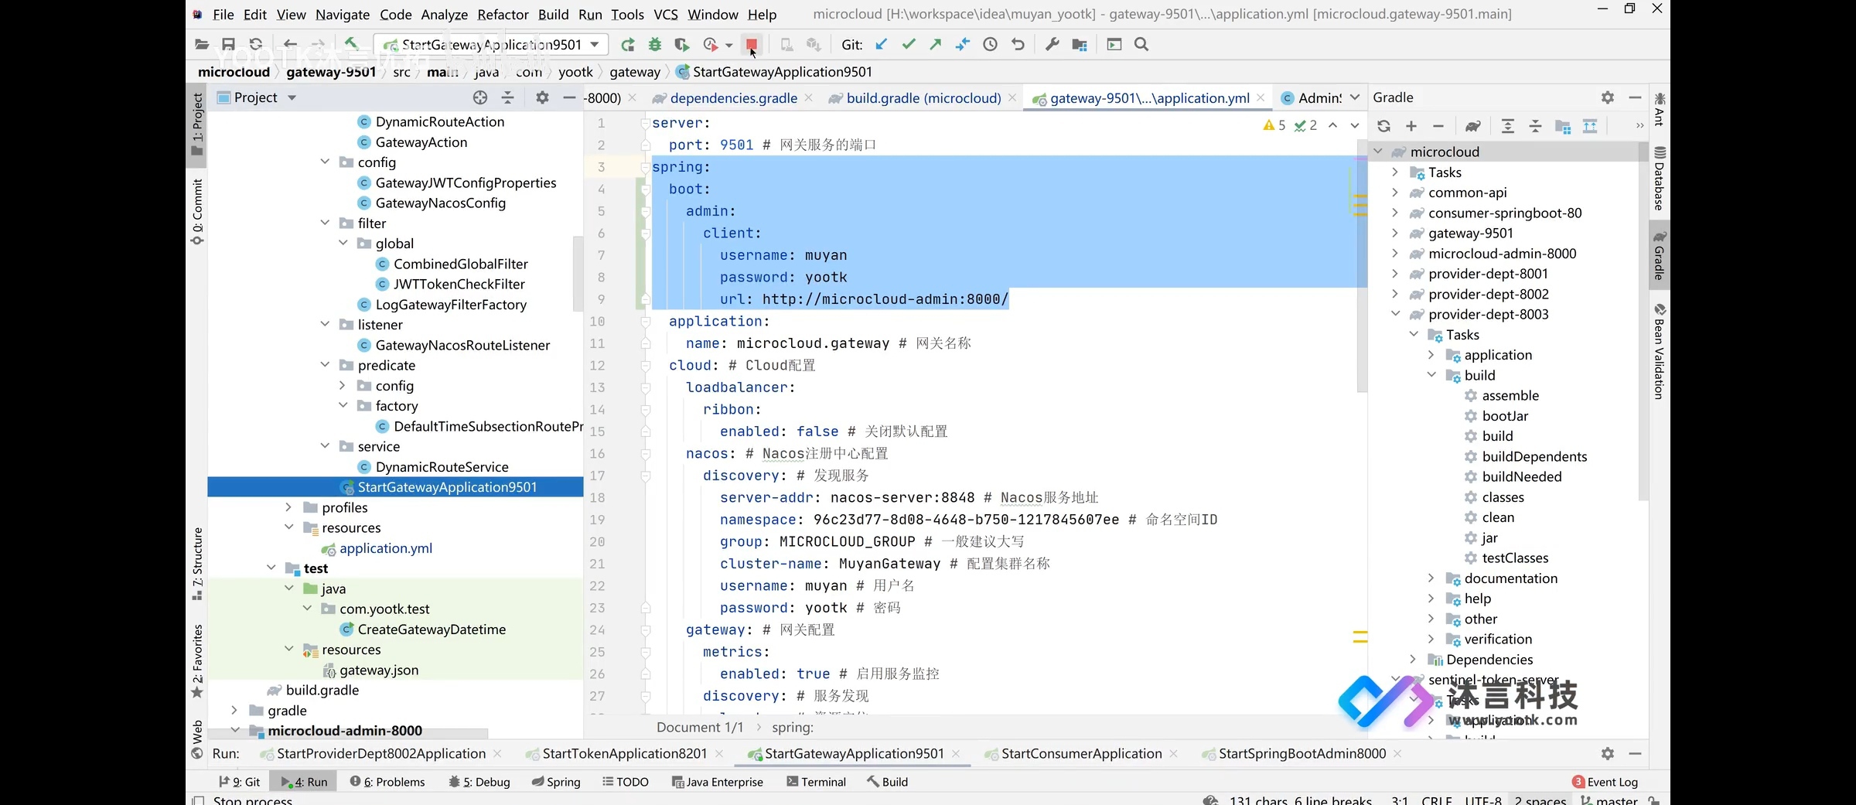
Task: Open the Project view dropdown
Action: click(292, 97)
